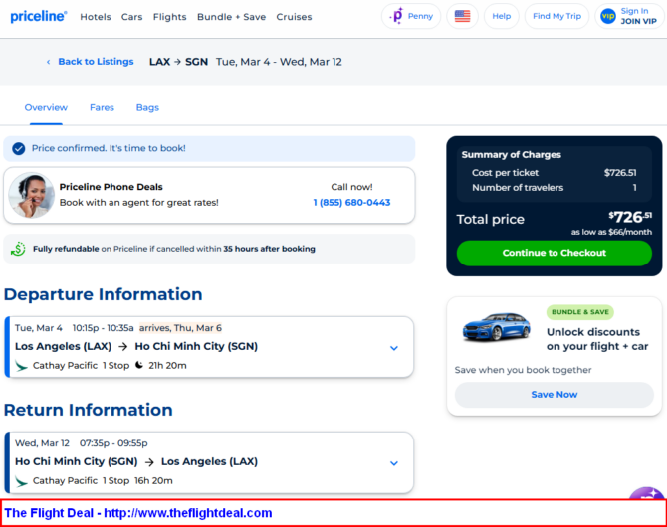The width and height of the screenshot is (667, 527).
Task: Click Cathay Pacific logo on departure flight
Action: click(21, 366)
